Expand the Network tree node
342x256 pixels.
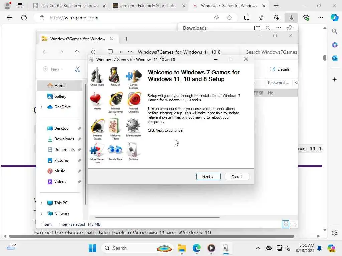click(42, 214)
